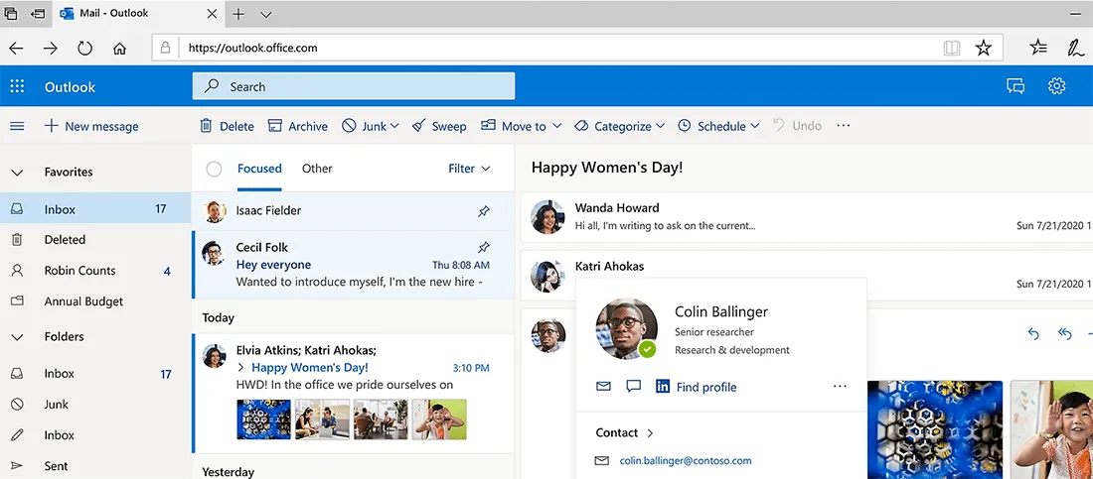Click inside the Search box

coord(353,86)
